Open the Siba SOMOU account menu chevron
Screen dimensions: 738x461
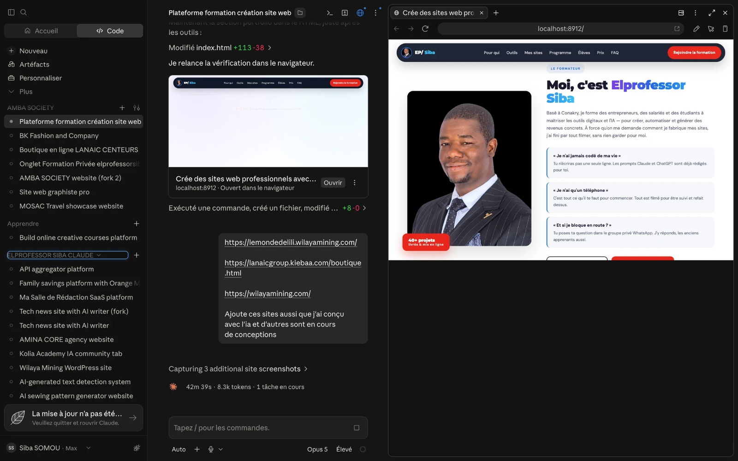tap(89, 448)
